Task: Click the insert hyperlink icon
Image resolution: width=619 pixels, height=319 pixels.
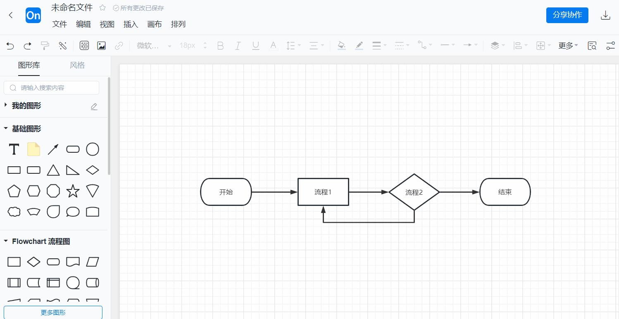Action: pos(119,45)
